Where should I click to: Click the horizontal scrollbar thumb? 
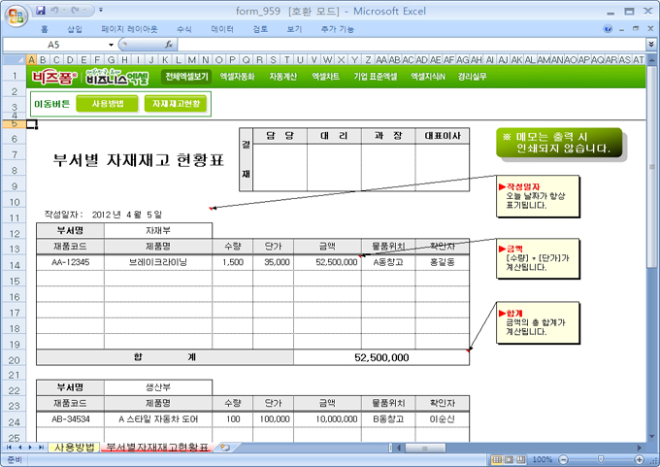[x=424, y=448]
